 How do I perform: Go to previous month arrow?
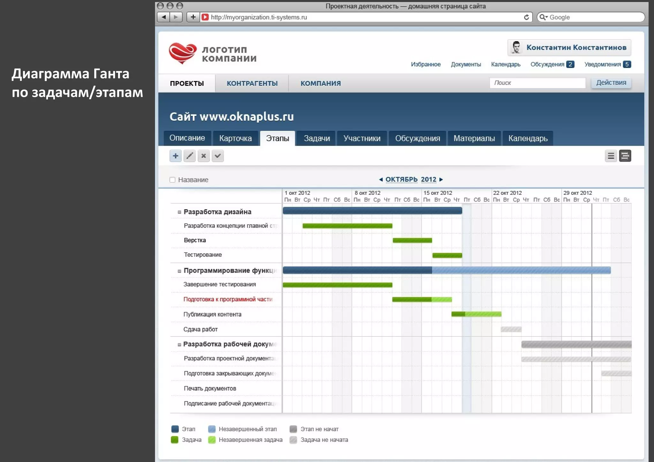pos(381,179)
